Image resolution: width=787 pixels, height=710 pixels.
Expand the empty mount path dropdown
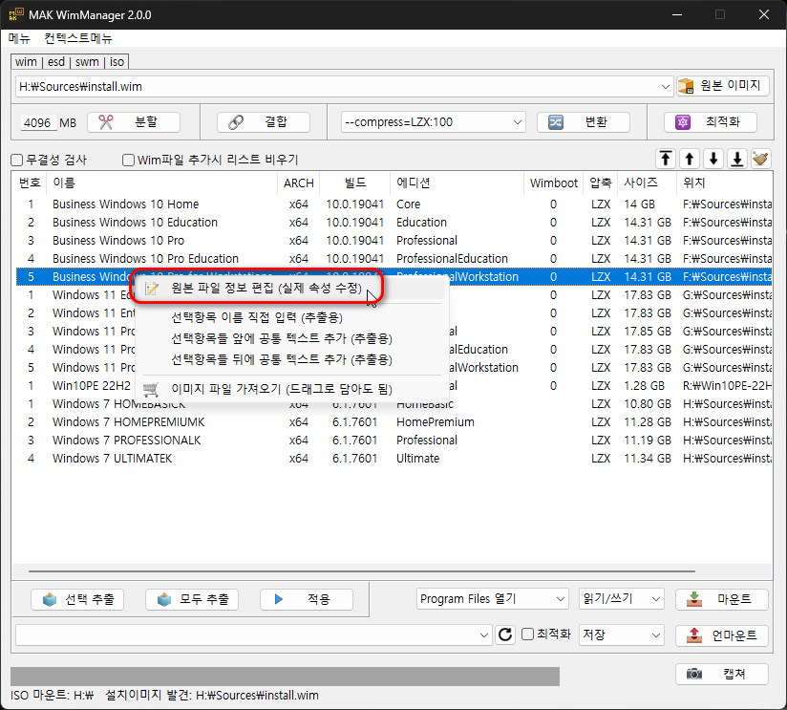point(483,635)
